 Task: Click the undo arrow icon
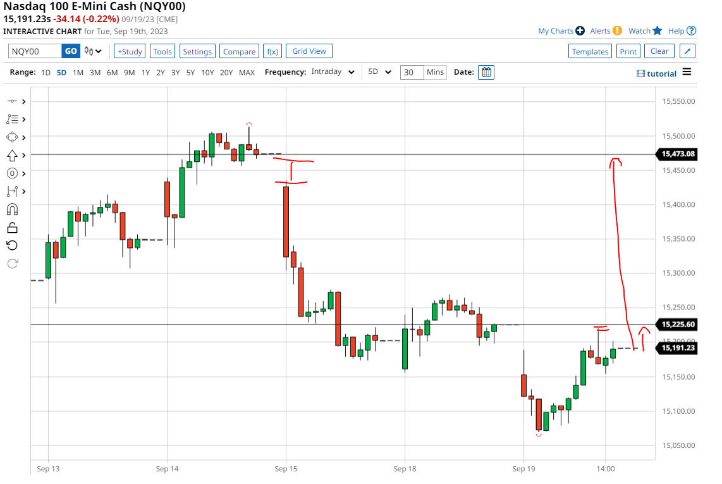[x=12, y=245]
